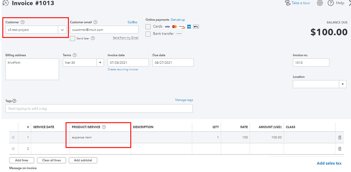Click the drag handle of line 2
This screenshot has width=351, height=172.
tap(13, 149)
